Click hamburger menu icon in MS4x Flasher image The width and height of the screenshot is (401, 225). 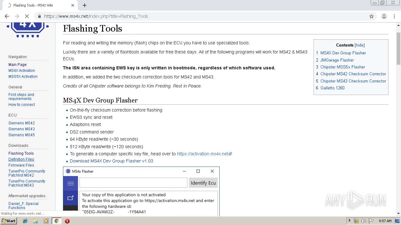70,183
